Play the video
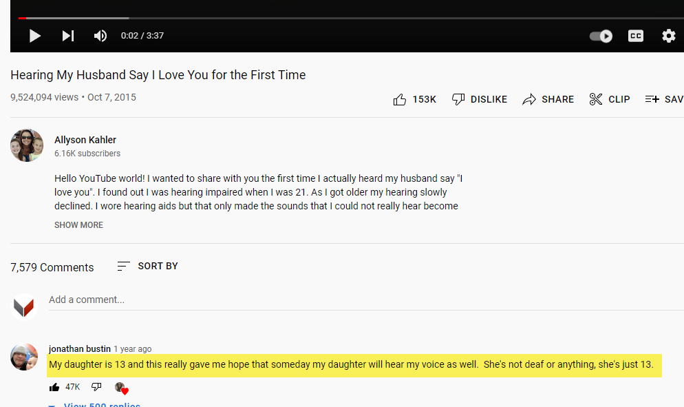This screenshot has height=407, width=684. pos(35,36)
